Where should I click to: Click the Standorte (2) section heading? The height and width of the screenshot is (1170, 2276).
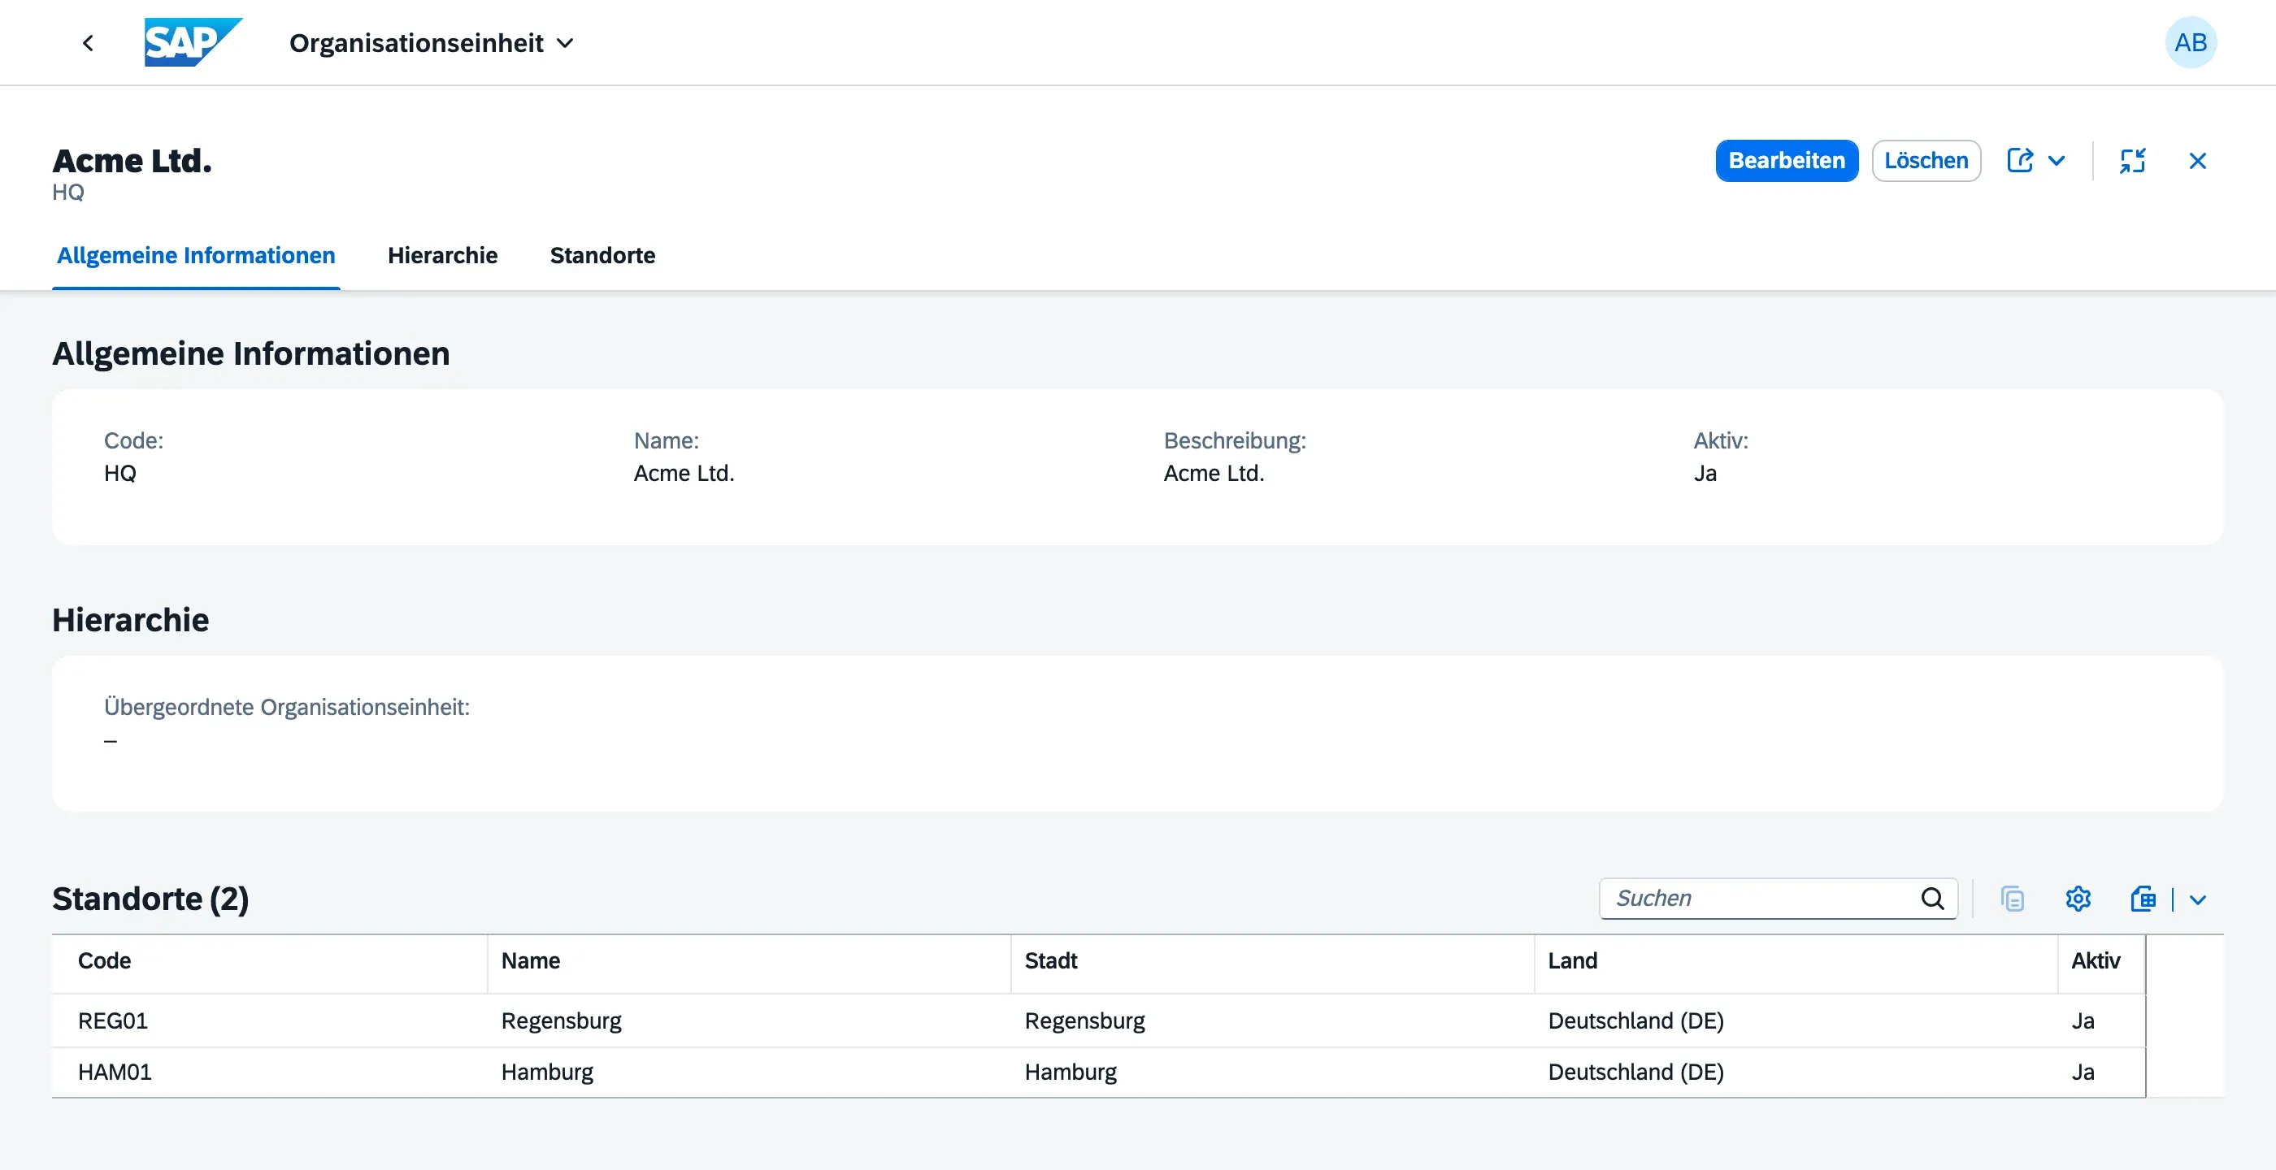click(150, 898)
